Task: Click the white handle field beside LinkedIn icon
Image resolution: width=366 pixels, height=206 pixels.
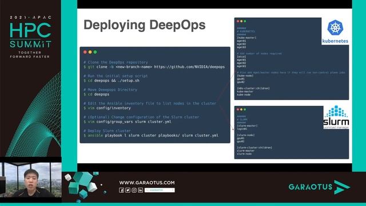Action: point(160,190)
